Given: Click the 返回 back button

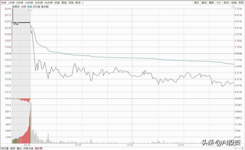Looking at the screenshot, I should pyautogui.click(x=241, y=3).
